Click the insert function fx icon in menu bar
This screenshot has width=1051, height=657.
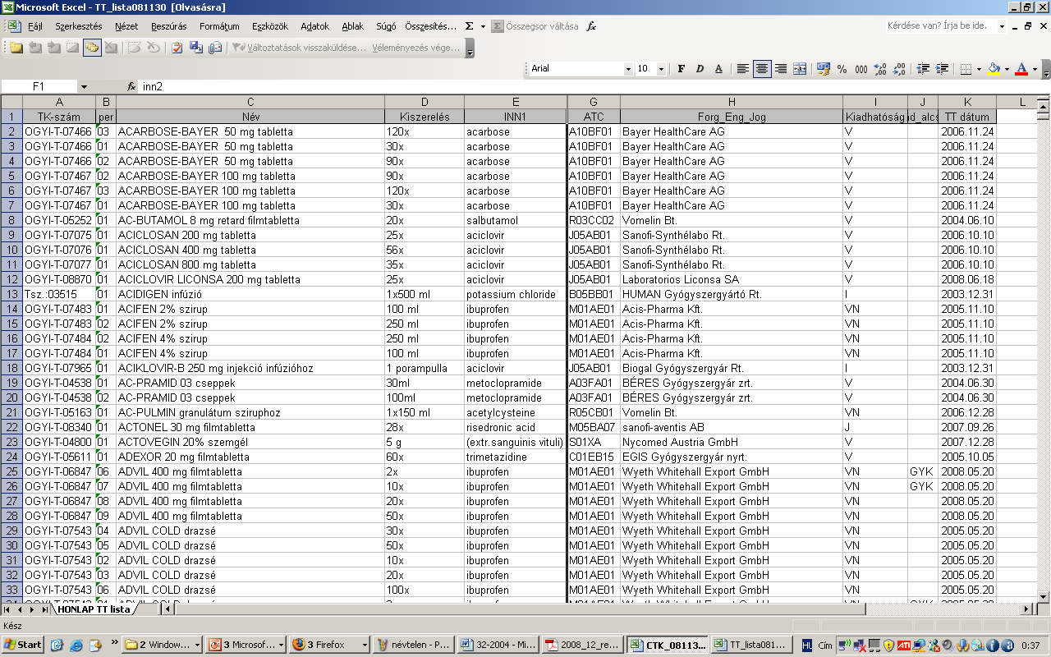[x=591, y=26]
